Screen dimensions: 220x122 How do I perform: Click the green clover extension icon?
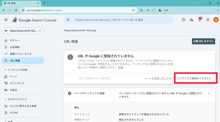(148, 10)
